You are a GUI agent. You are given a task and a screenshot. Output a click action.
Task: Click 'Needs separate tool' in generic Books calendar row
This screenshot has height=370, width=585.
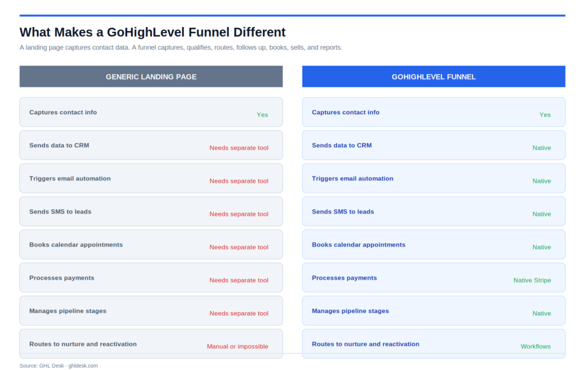point(239,247)
